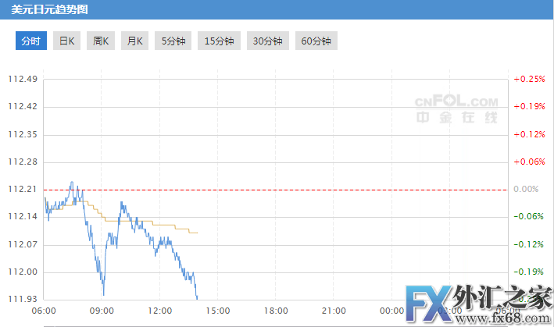Select the 15分钟 interval tab
This screenshot has width=554, height=327.
(x=219, y=41)
